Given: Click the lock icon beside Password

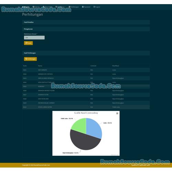Looking at the screenshot, I should [83, 7].
